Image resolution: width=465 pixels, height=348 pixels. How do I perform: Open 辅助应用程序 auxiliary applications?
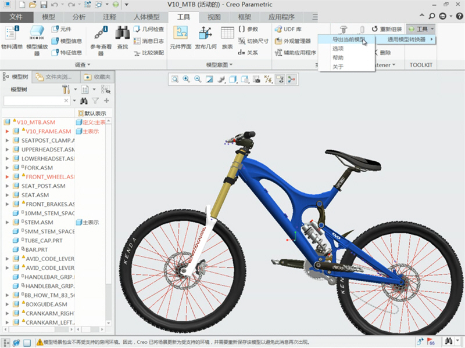pyautogui.click(x=295, y=53)
